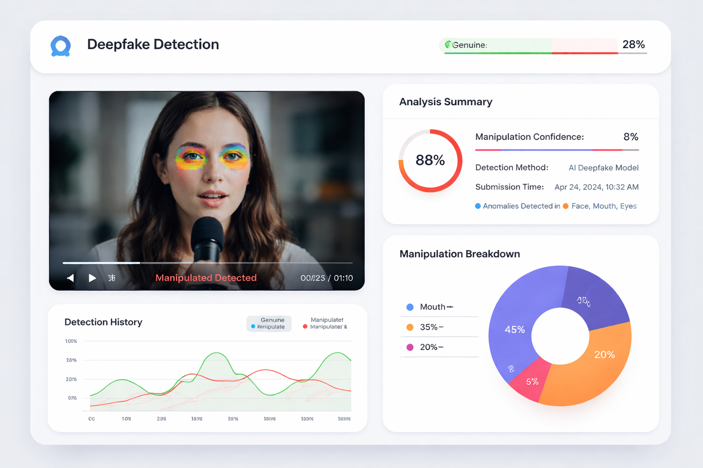Viewport: 703px width, 468px height.
Task: Toggle the red Manipulated marker indicator
Action: point(304,326)
